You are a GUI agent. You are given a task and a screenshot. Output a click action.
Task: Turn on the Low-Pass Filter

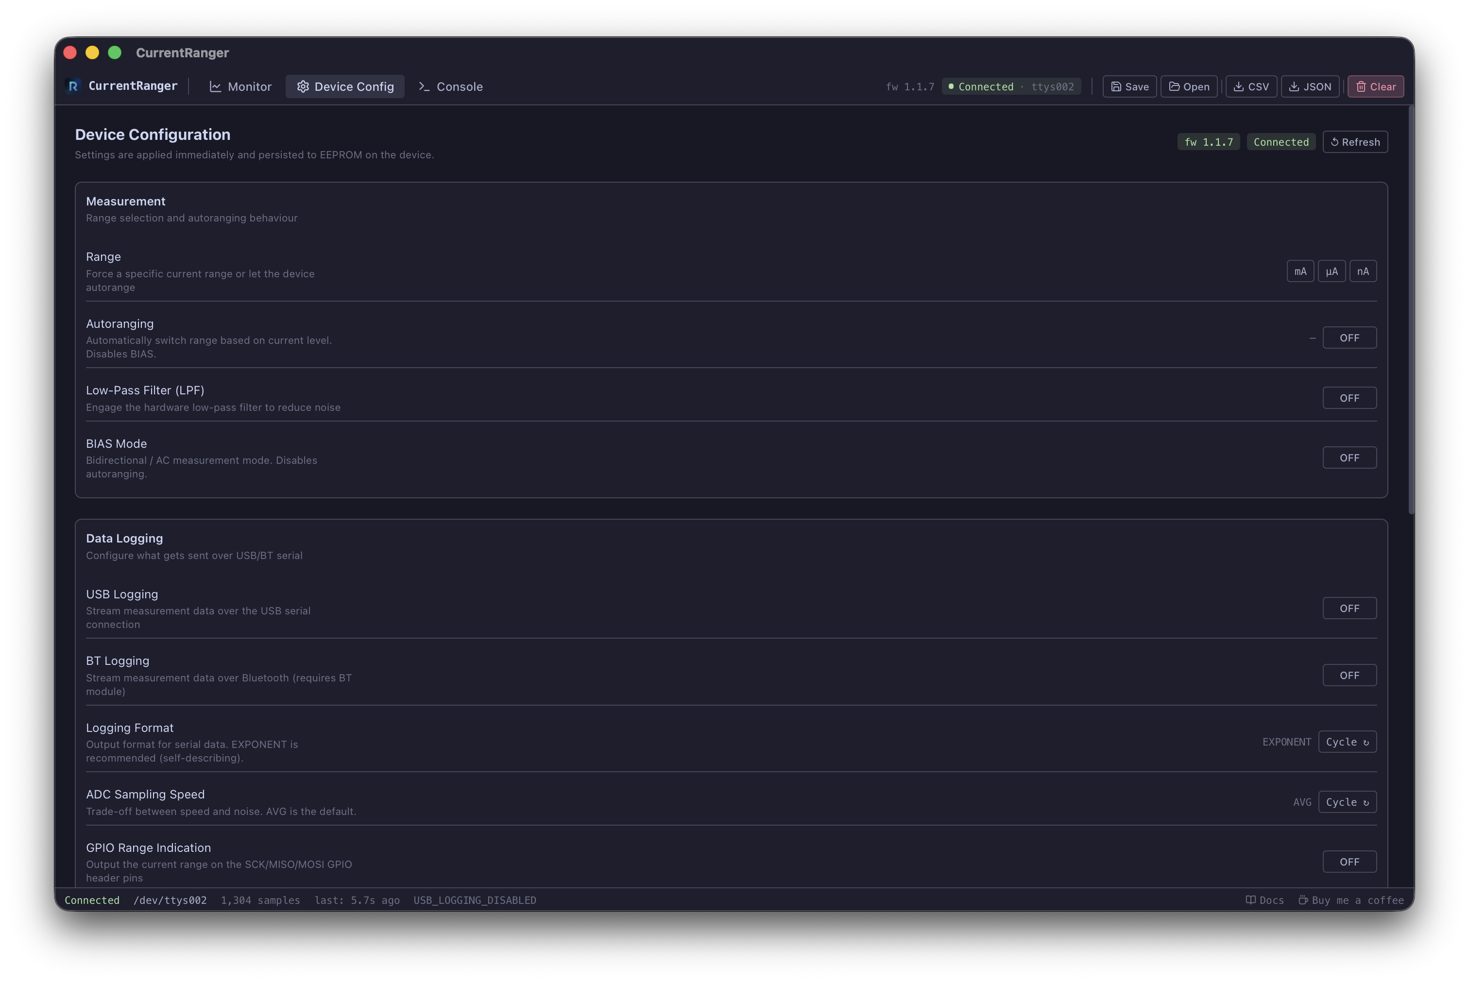[1349, 397]
